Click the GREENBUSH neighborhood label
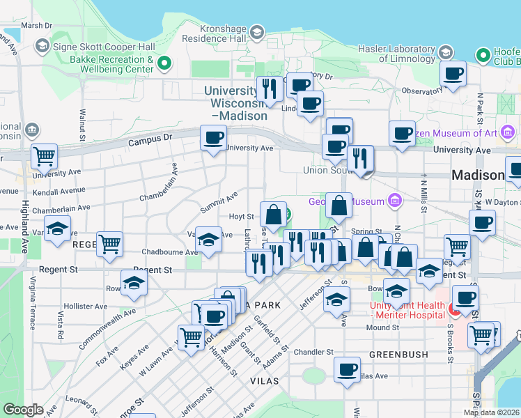 pyautogui.click(x=398, y=355)
